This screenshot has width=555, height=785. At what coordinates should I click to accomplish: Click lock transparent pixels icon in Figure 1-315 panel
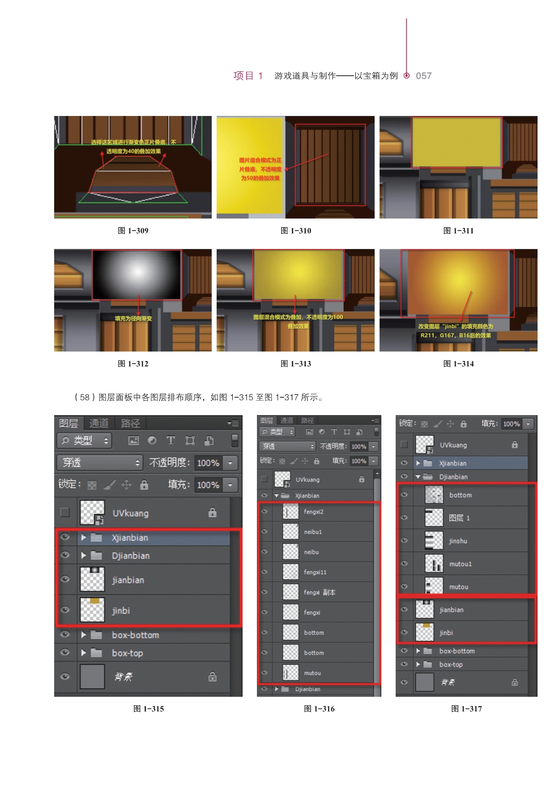92,485
